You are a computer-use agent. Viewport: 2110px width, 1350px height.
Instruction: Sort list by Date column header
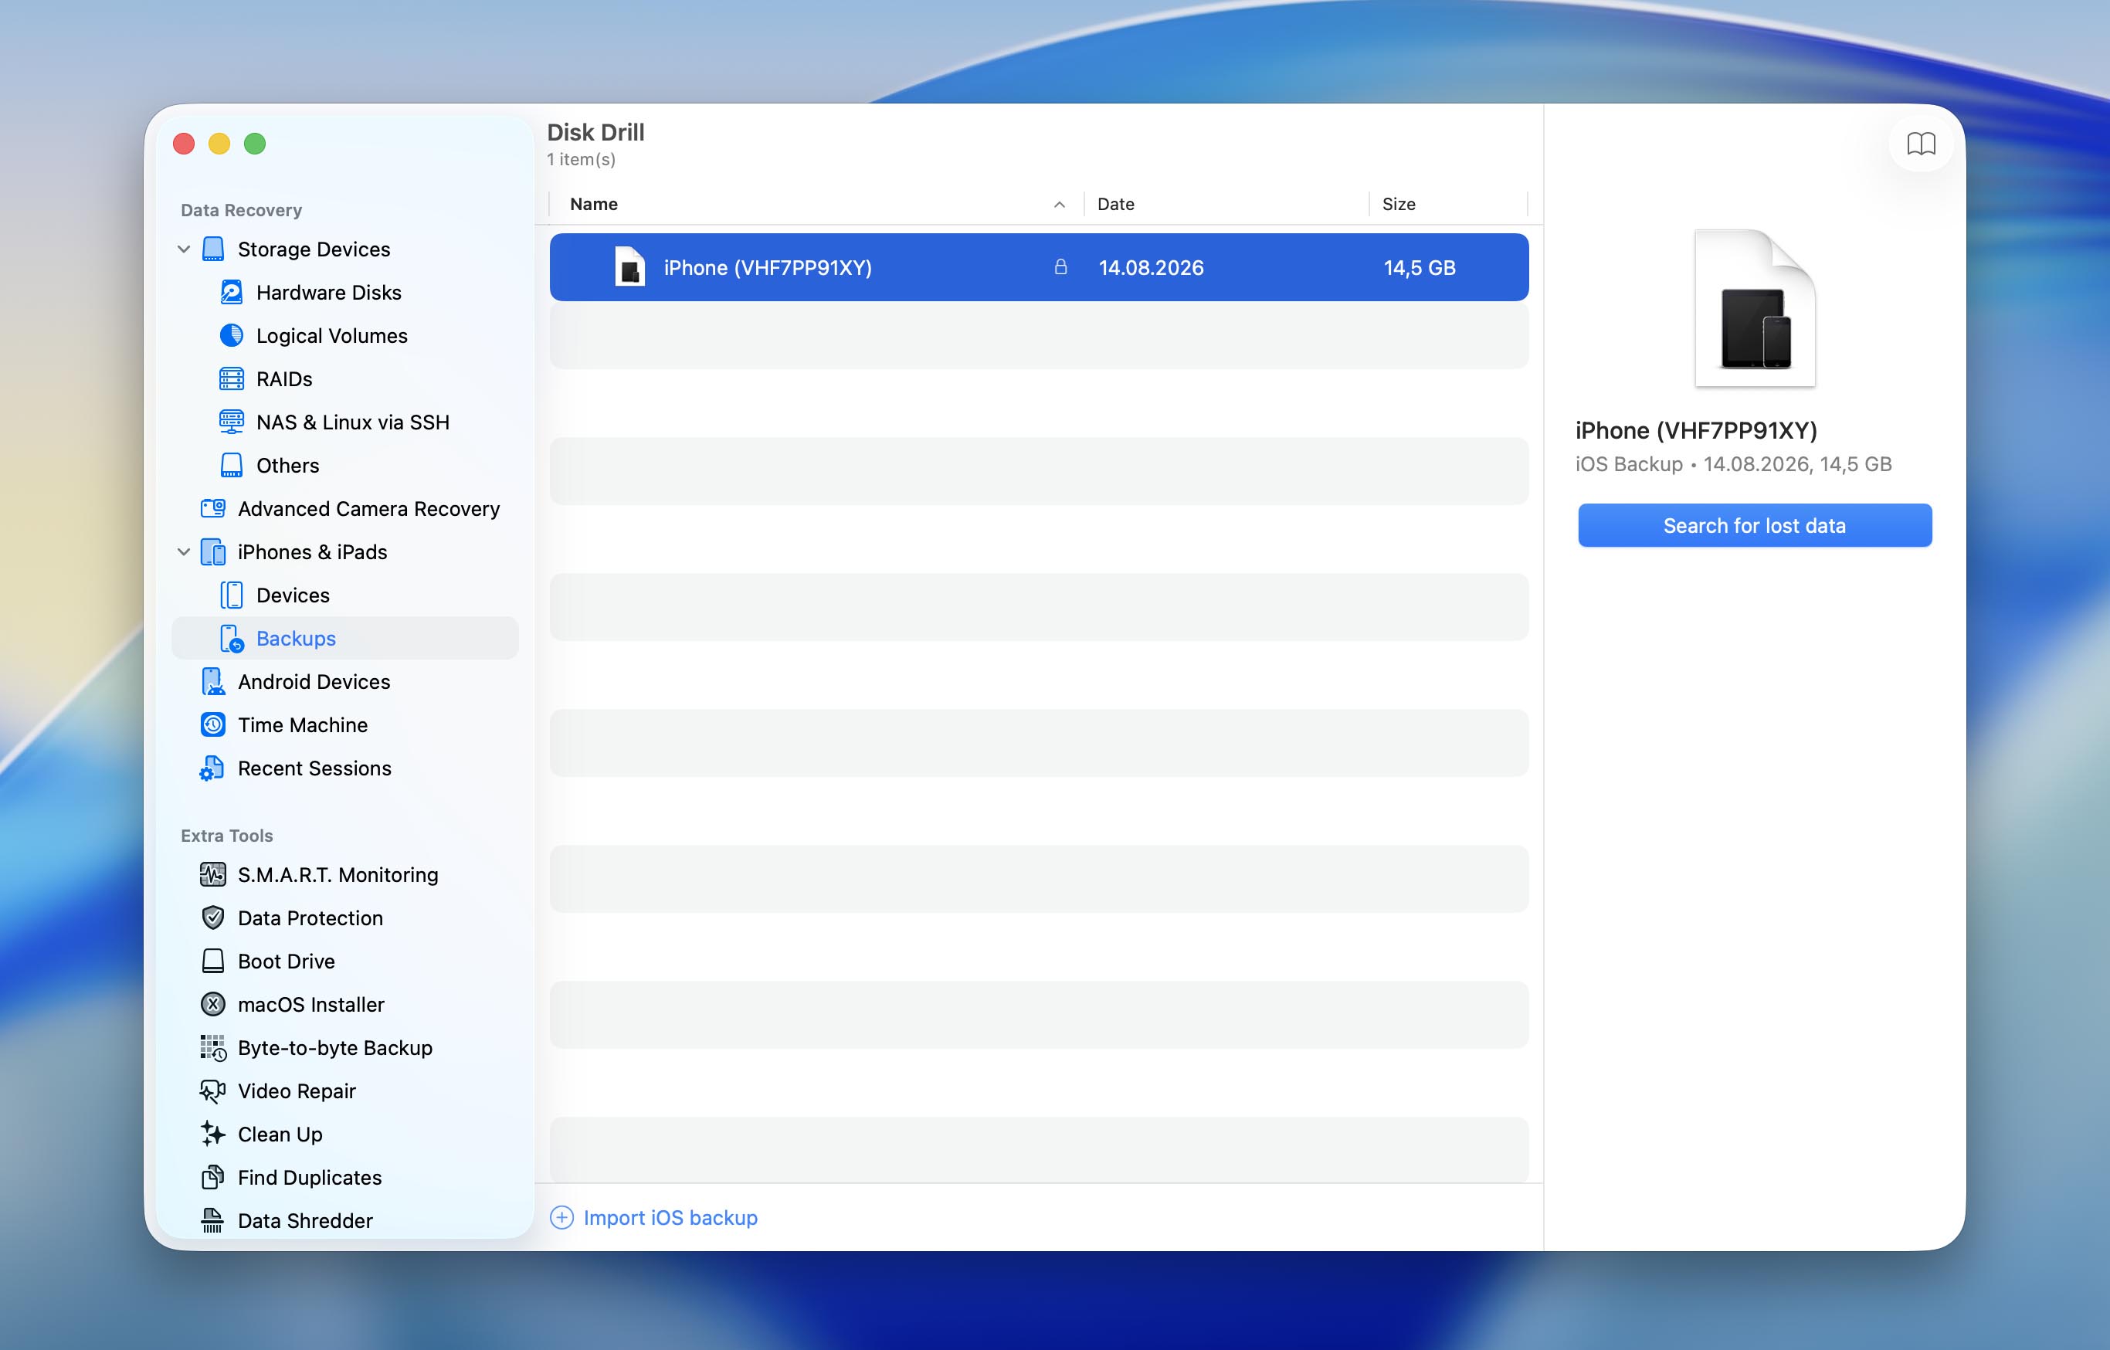tap(1115, 203)
